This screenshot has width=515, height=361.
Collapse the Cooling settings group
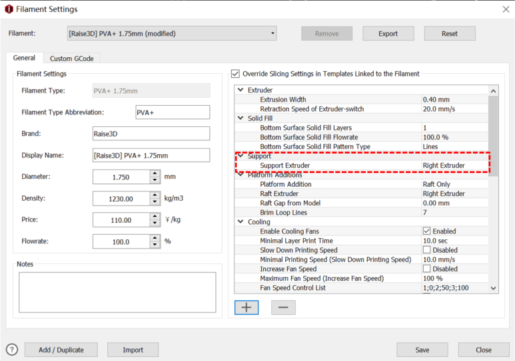click(241, 221)
